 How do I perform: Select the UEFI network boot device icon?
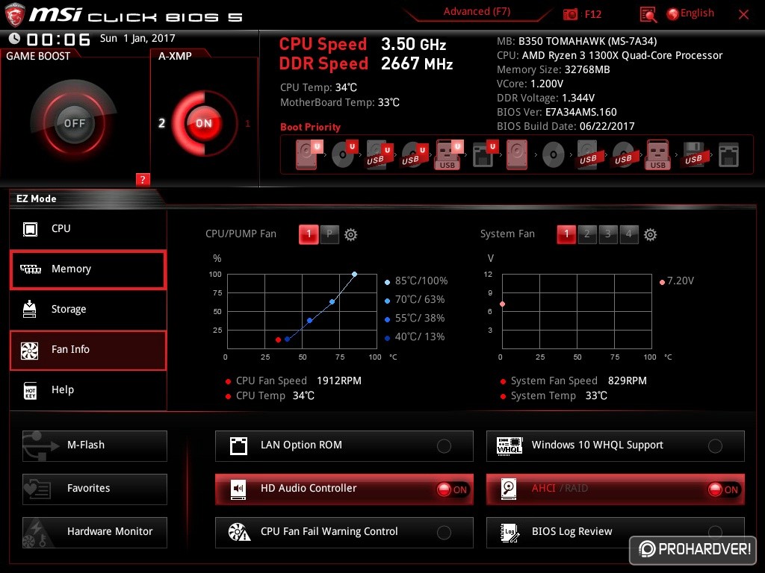(485, 154)
